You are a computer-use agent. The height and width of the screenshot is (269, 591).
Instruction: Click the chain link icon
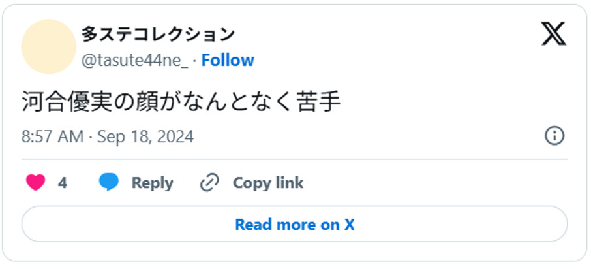tap(209, 183)
